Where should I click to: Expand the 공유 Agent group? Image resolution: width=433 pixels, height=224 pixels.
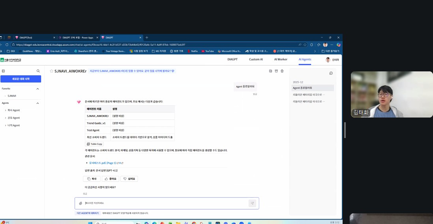[x=12, y=118]
